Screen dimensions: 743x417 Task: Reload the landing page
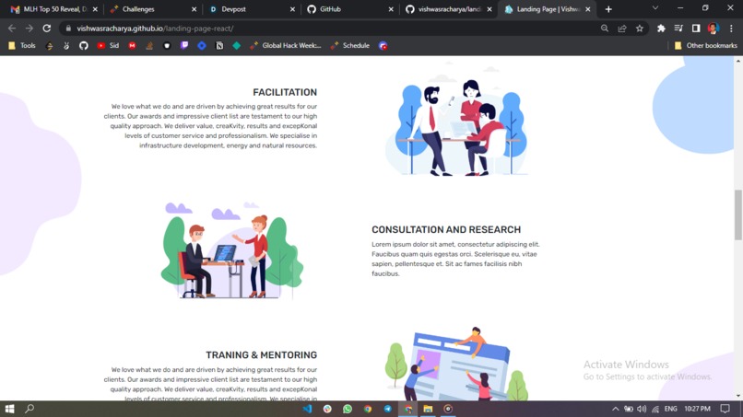[x=46, y=29]
